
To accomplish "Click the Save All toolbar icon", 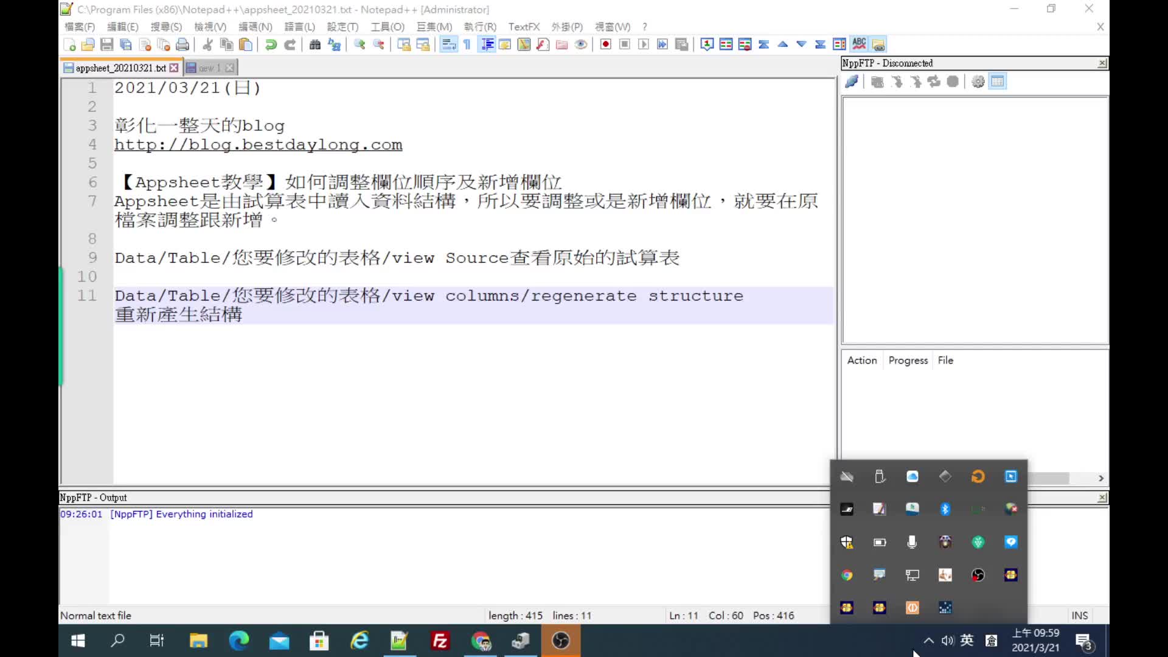I will 126,44.
